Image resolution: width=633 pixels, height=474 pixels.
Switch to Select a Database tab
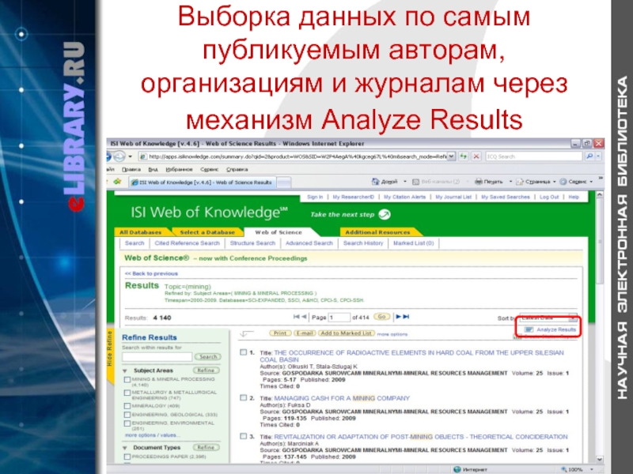pyautogui.click(x=207, y=232)
